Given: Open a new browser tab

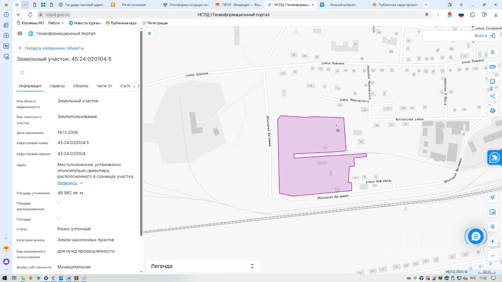Looking at the screenshot, I should pyautogui.click(x=426, y=5).
